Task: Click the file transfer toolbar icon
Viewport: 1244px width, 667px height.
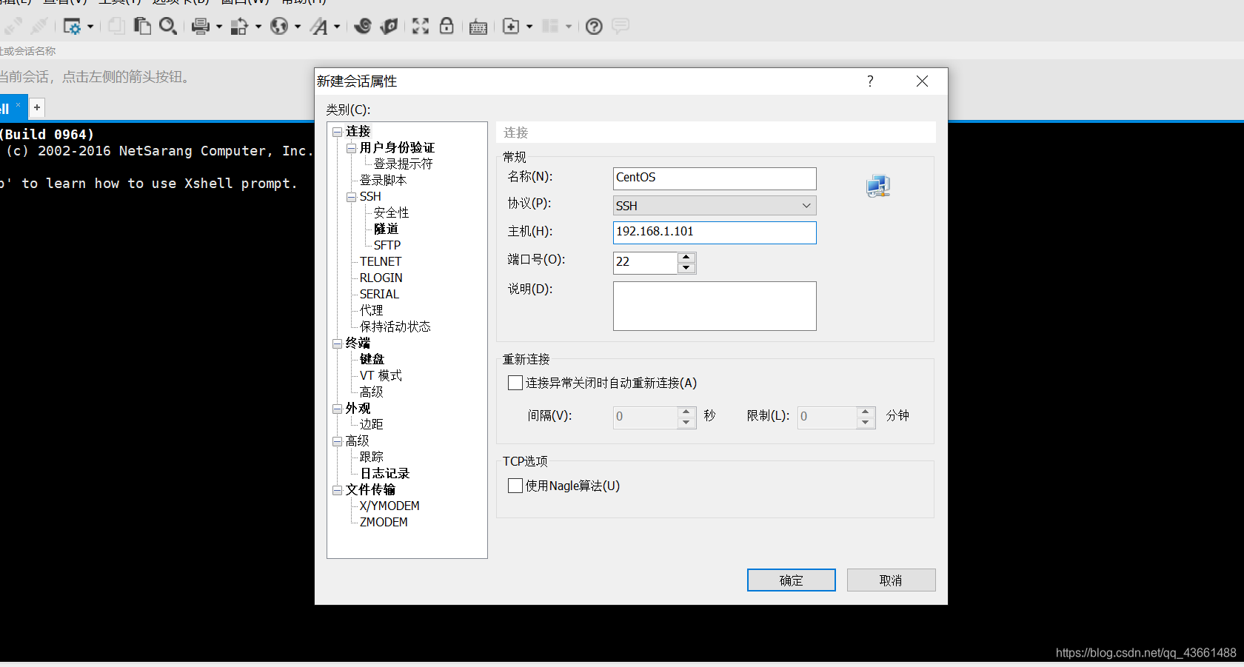Action: click(239, 27)
